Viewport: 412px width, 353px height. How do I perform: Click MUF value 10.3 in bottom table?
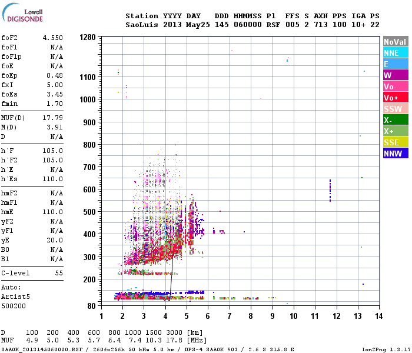pyautogui.click(x=154, y=341)
